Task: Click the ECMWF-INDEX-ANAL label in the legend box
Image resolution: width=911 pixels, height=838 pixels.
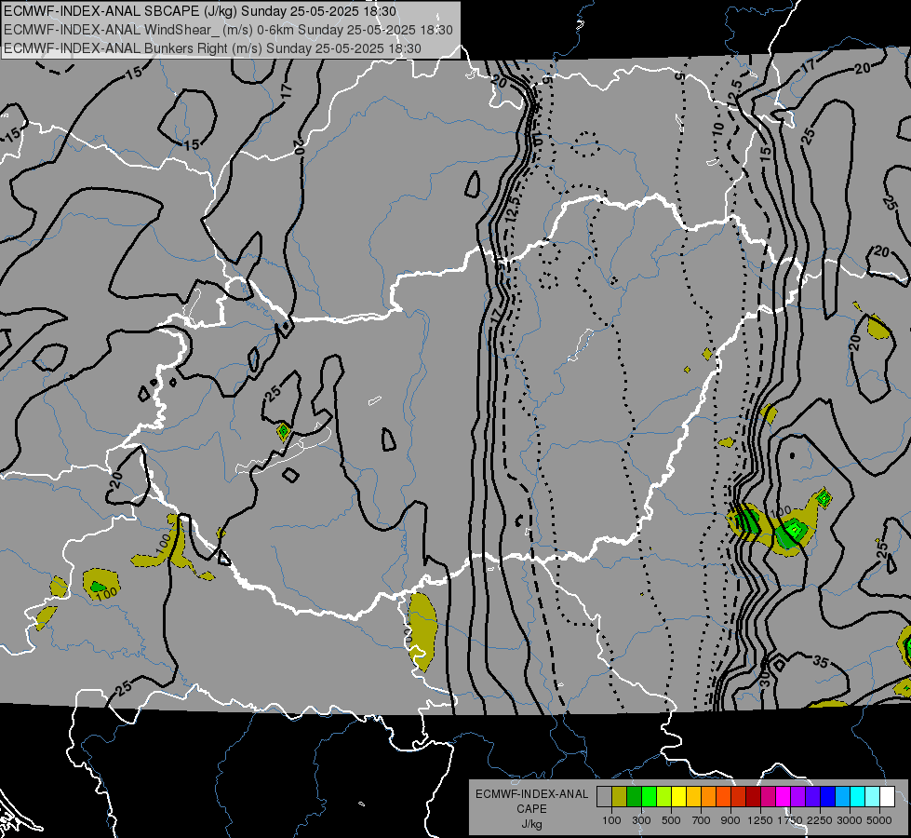Action: pyautogui.click(x=531, y=794)
